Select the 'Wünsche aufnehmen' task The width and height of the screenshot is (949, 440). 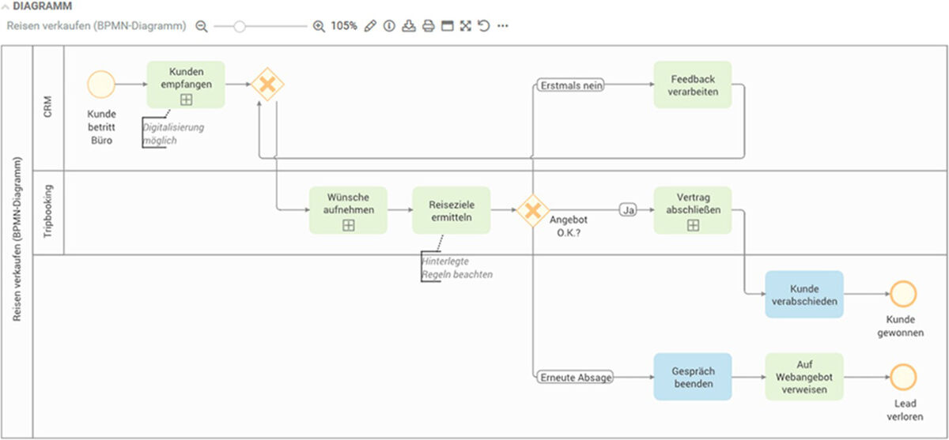coord(348,210)
